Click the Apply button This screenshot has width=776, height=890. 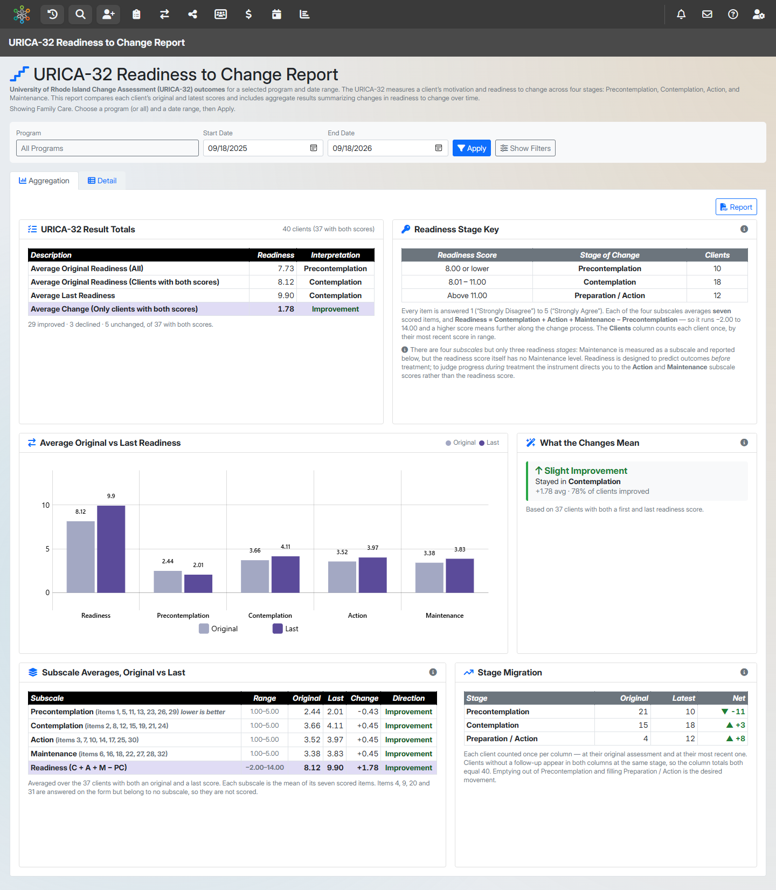[x=472, y=148]
